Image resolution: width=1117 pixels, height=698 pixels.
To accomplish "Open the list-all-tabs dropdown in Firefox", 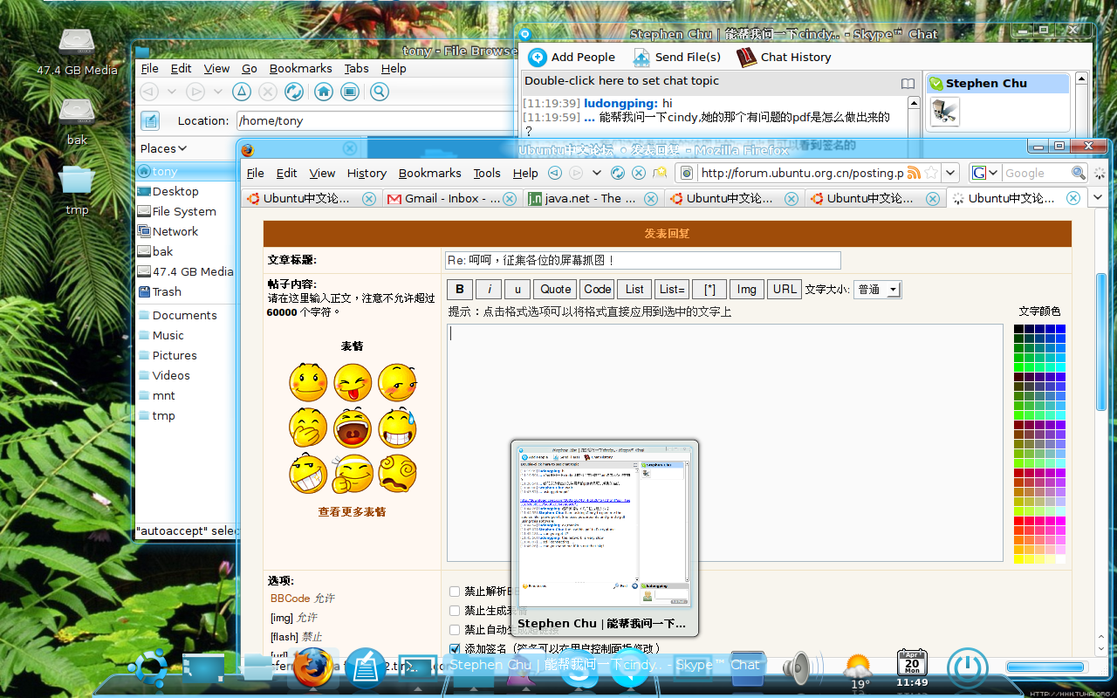I will click(x=1099, y=198).
